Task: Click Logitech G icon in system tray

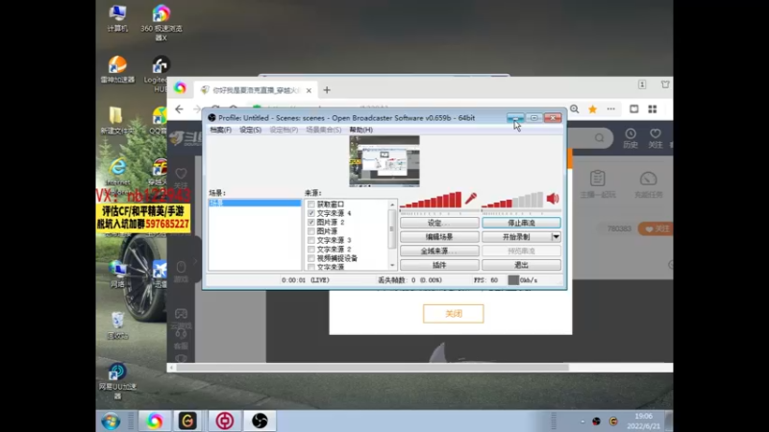Action: click(x=613, y=421)
